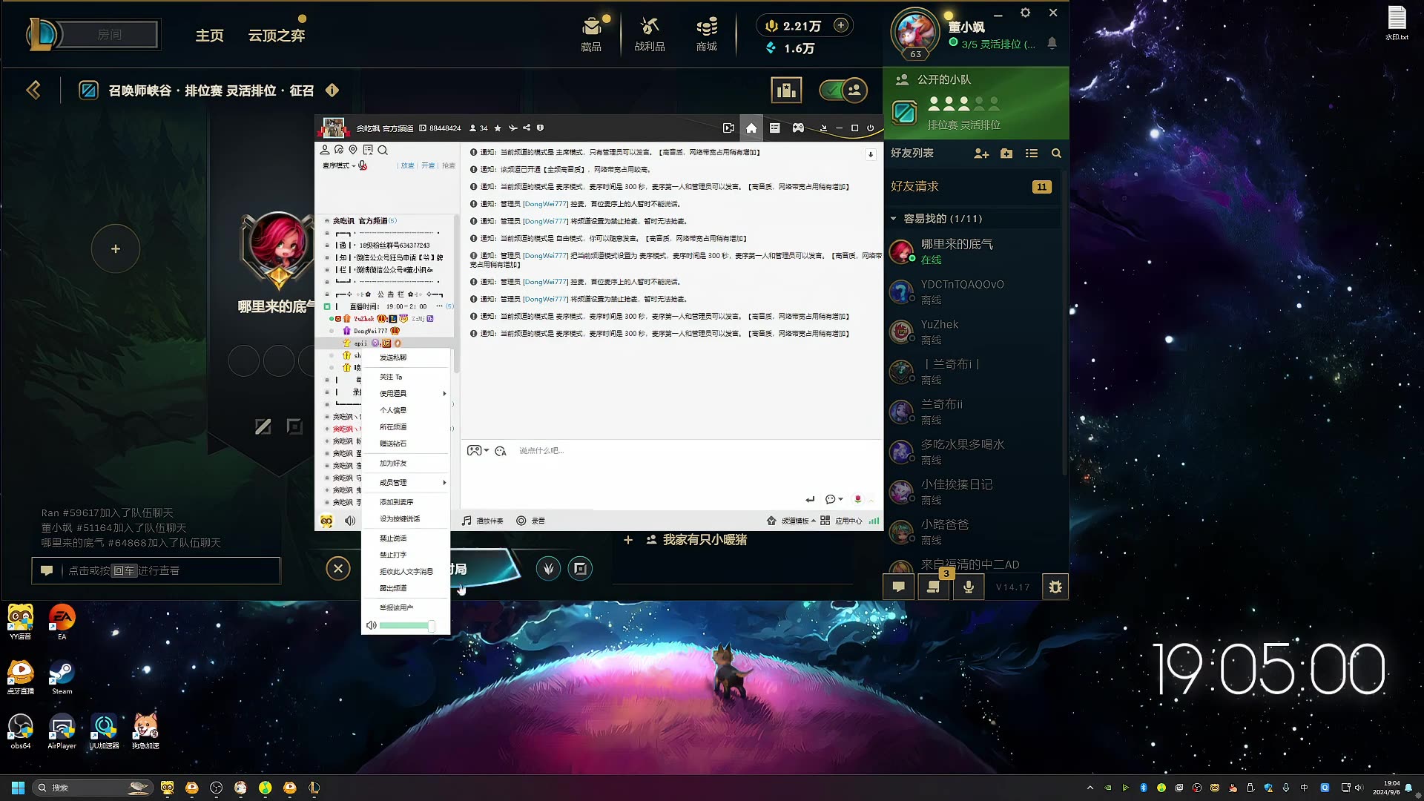Go back with the League lobby arrow
This screenshot has width=1424, height=801.
pos(33,90)
